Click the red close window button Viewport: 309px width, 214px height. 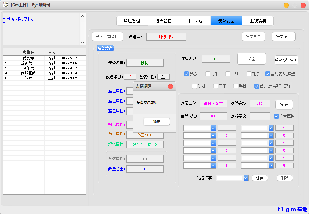tap(303, 5)
